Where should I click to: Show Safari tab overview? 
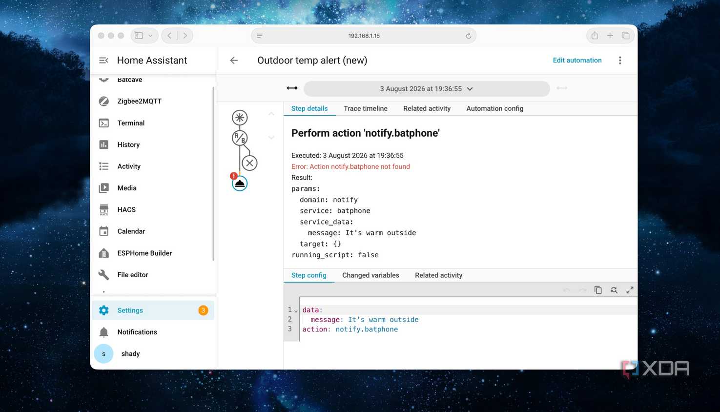coord(625,36)
